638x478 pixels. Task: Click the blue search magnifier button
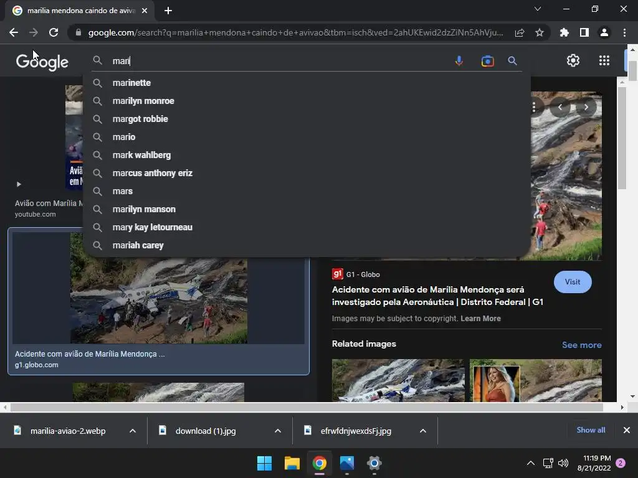point(512,61)
